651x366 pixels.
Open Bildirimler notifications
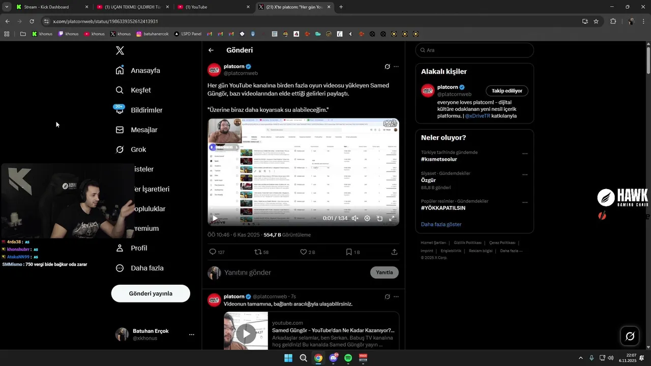(x=139, y=110)
